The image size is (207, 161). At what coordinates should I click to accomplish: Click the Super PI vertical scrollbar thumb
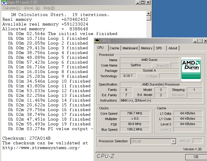[149, 18]
